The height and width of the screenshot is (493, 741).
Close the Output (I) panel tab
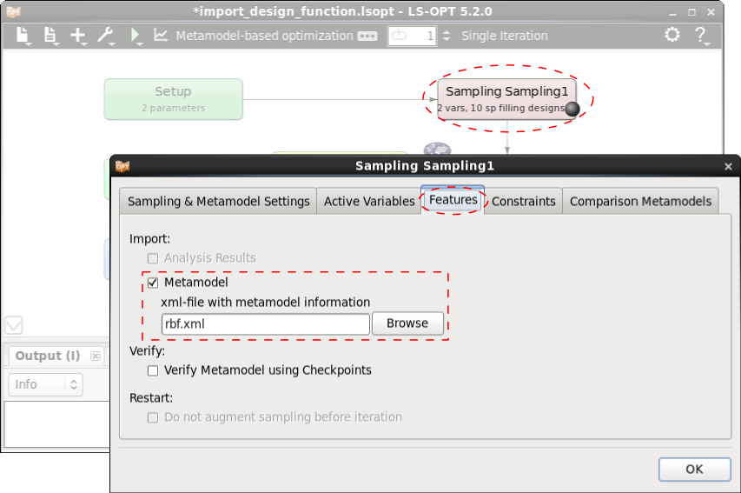(96, 356)
